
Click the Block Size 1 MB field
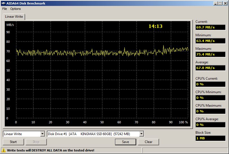pos(210,138)
